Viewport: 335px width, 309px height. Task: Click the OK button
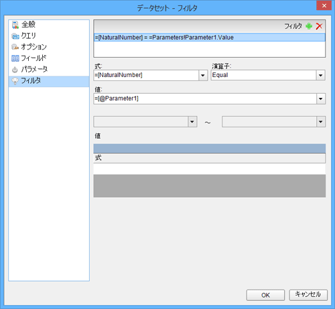tap(265, 295)
